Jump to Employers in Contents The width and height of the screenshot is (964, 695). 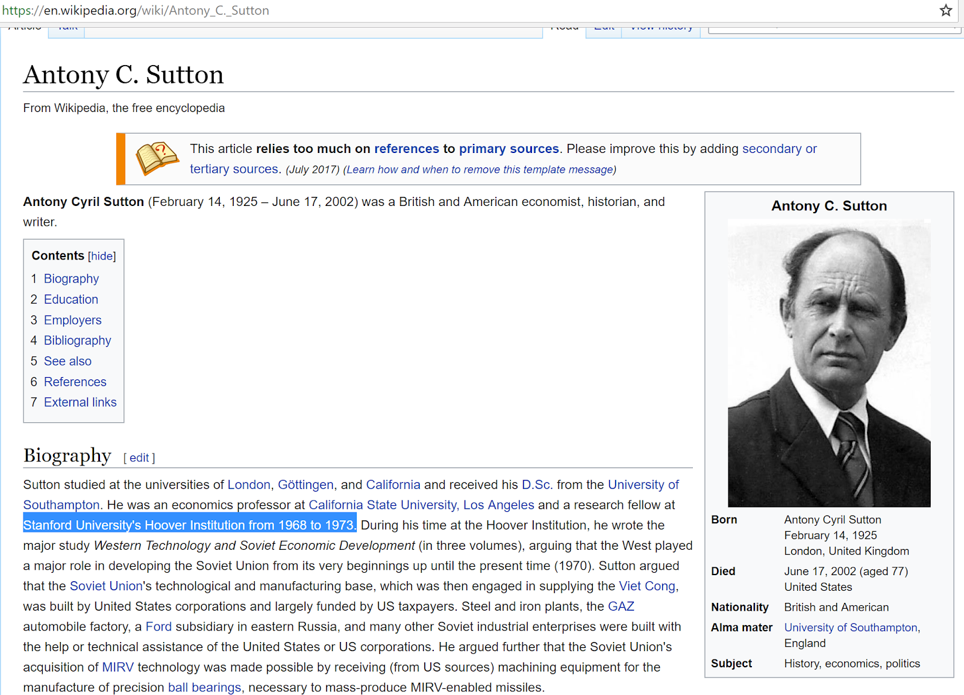[73, 320]
